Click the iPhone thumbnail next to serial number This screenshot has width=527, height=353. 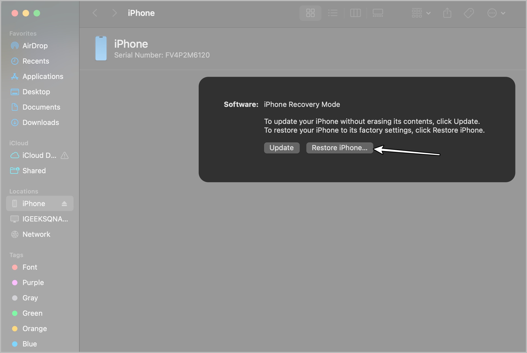pyautogui.click(x=101, y=49)
